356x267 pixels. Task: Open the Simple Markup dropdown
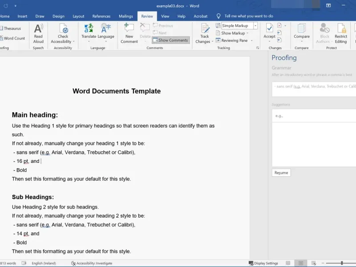pos(255,26)
